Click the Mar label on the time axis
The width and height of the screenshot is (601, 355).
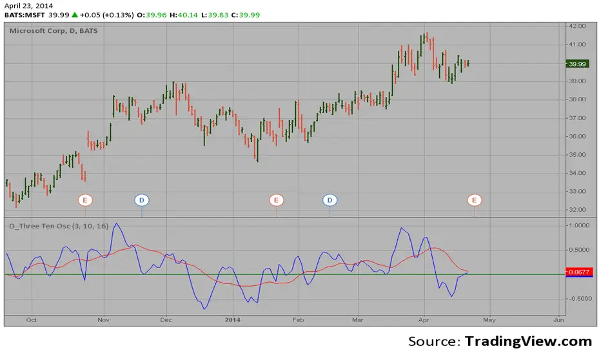point(358,319)
